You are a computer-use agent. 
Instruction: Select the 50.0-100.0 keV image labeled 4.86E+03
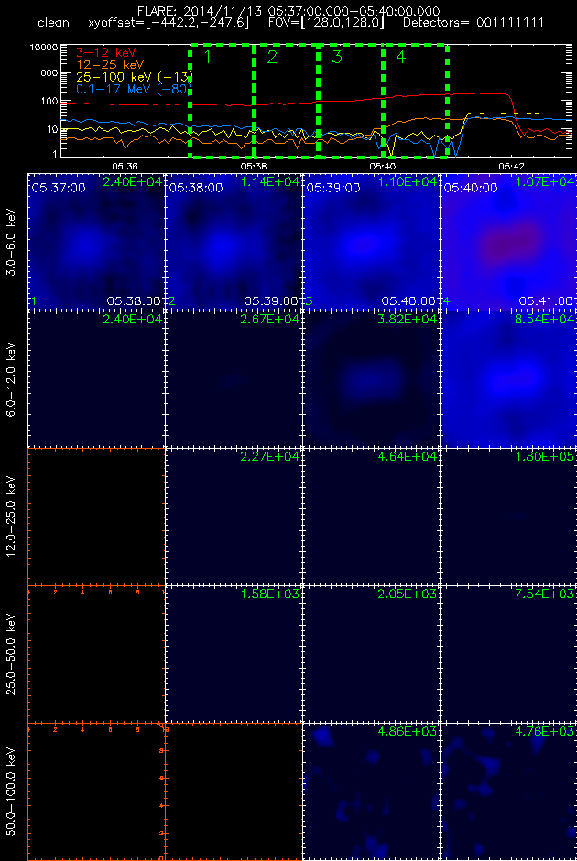[371, 791]
